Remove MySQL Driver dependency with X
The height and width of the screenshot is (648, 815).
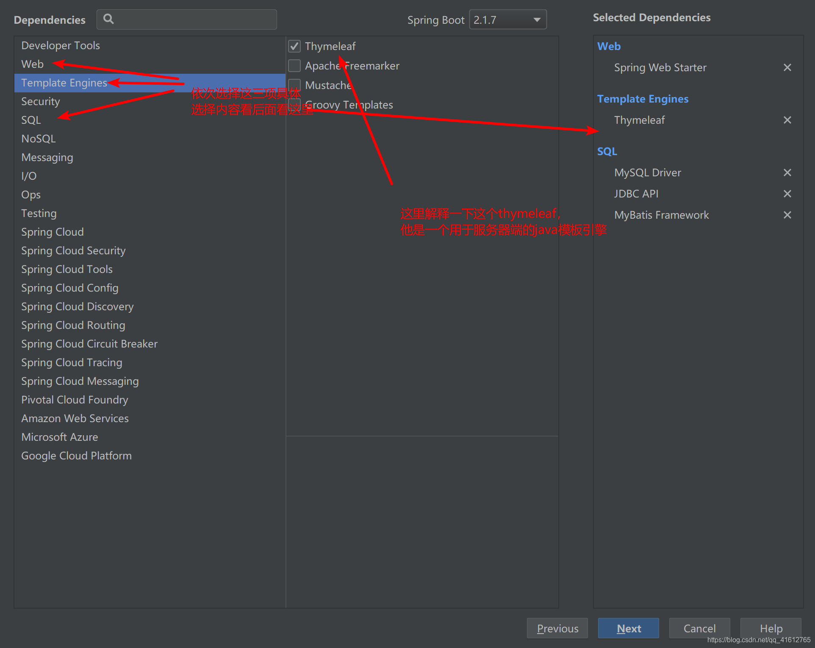coord(787,172)
